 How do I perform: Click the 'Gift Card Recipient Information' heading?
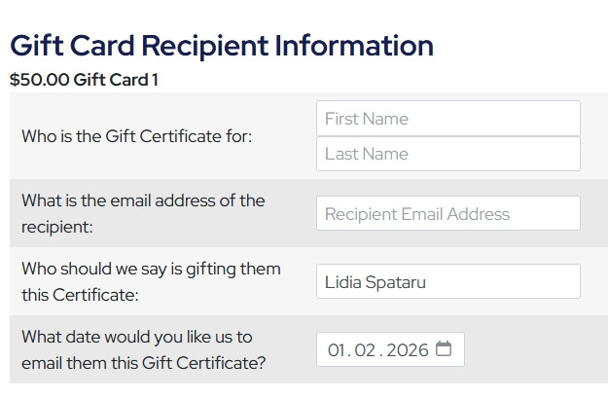tap(222, 46)
